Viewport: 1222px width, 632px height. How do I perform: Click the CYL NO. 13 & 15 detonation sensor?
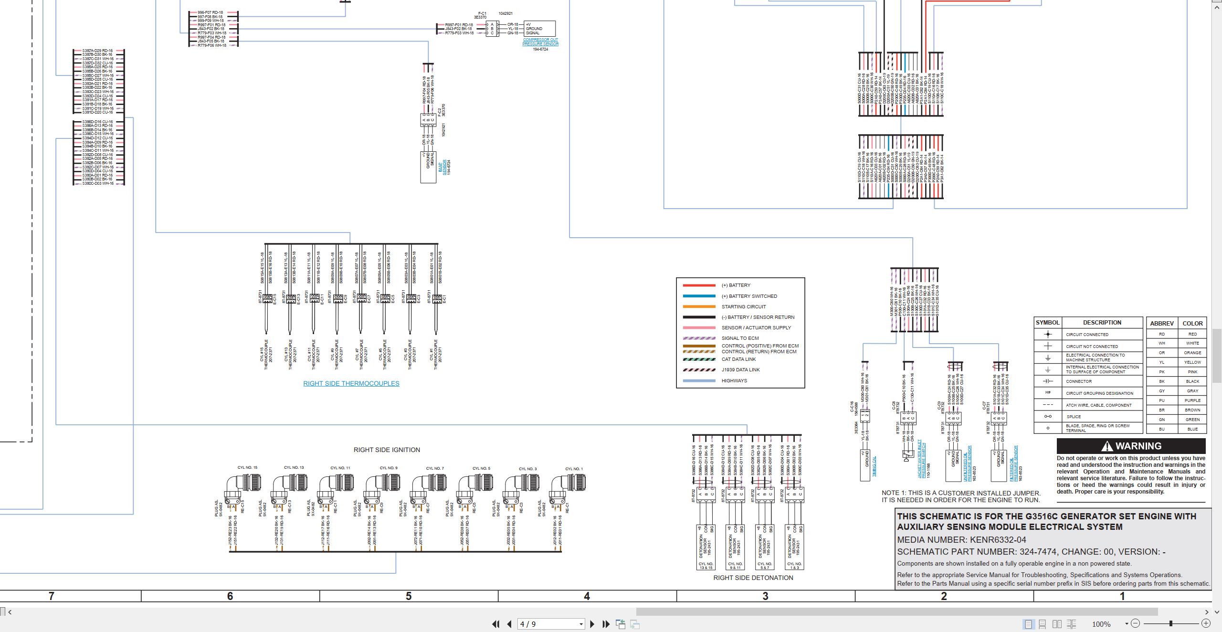[x=706, y=548]
